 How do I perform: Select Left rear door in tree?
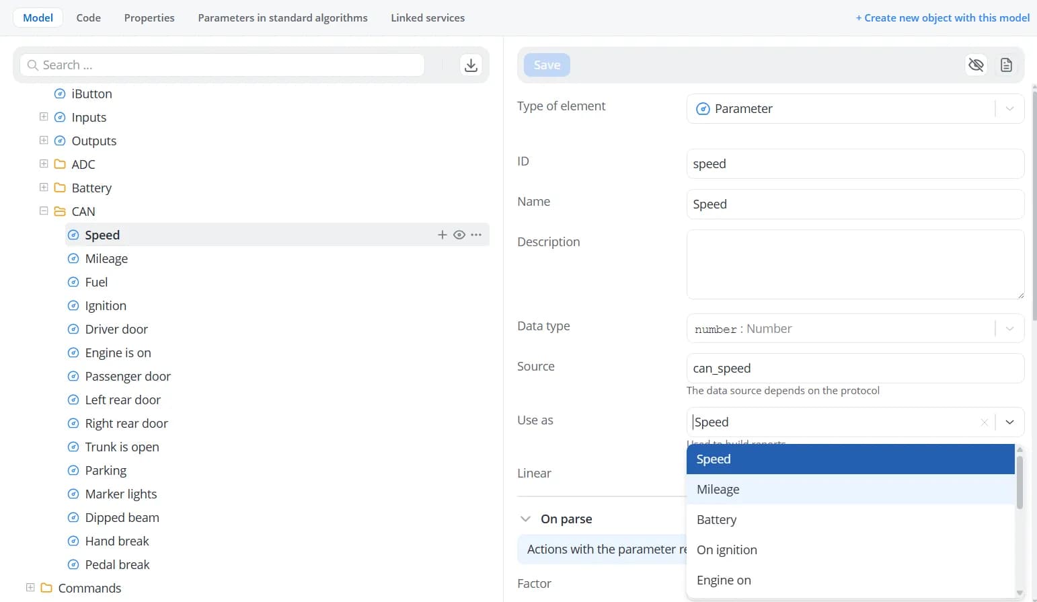[x=122, y=400]
